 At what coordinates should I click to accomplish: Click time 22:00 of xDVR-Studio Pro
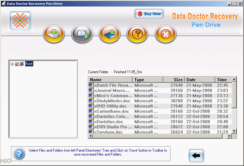pos(223,127)
